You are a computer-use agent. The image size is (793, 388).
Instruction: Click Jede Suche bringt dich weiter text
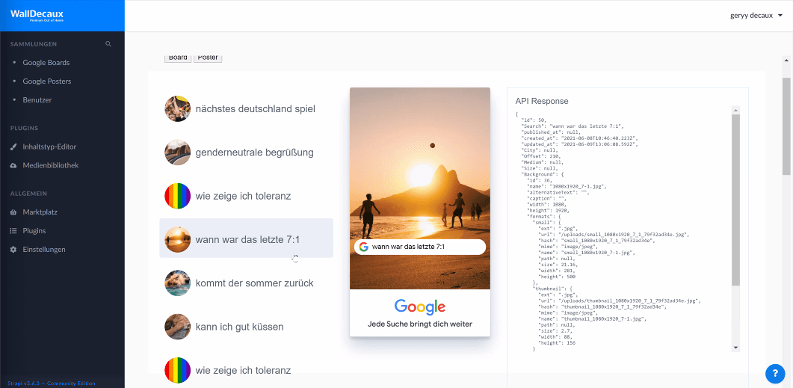[420, 324]
